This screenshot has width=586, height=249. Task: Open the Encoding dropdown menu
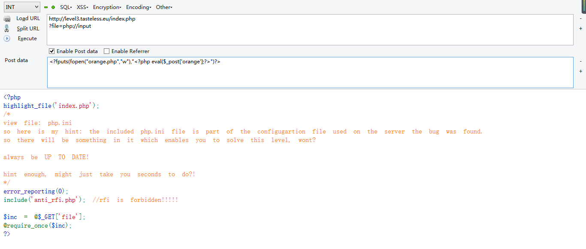pyautogui.click(x=139, y=7)
